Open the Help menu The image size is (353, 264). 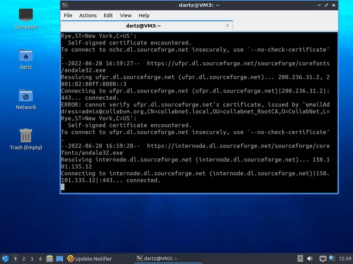[x=144, y=15]
